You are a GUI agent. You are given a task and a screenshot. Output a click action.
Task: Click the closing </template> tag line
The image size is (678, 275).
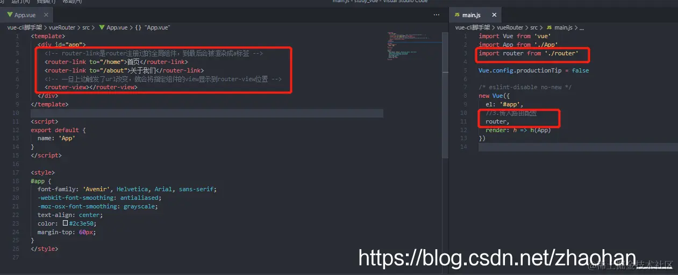point(49,104)
